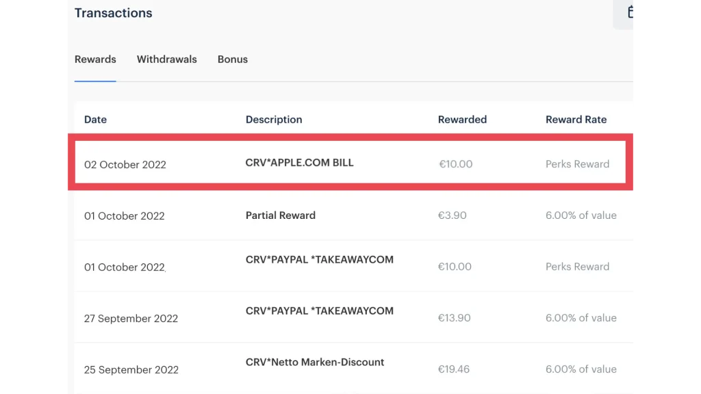
Task: Click 6.00% of value in Netto row
Action: (581, 369)
